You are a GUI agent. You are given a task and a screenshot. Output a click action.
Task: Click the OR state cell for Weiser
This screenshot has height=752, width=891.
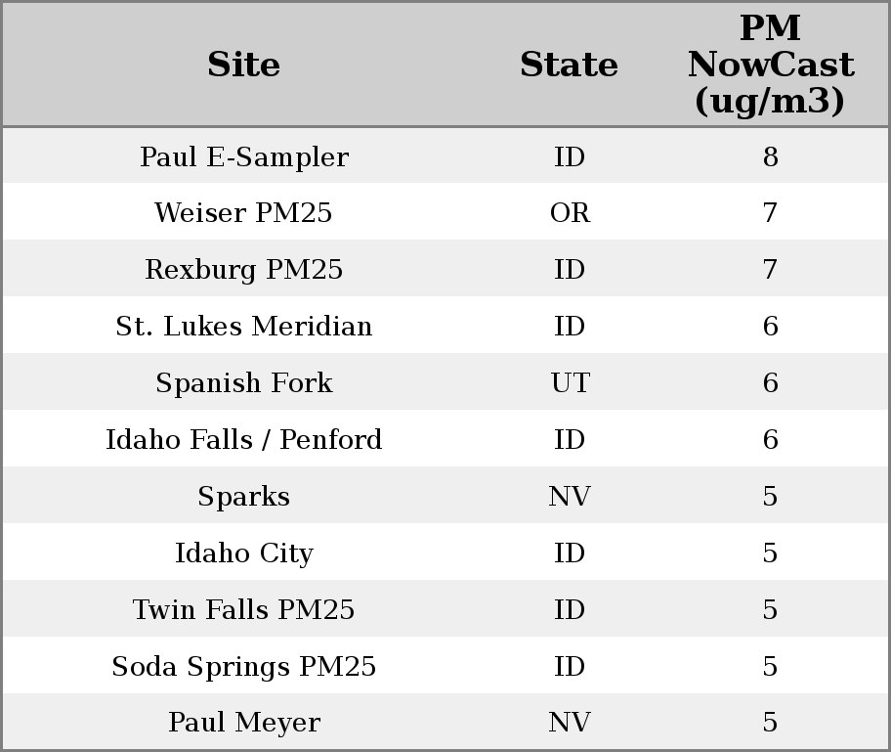pyautogui.click(x=570, y=213)
